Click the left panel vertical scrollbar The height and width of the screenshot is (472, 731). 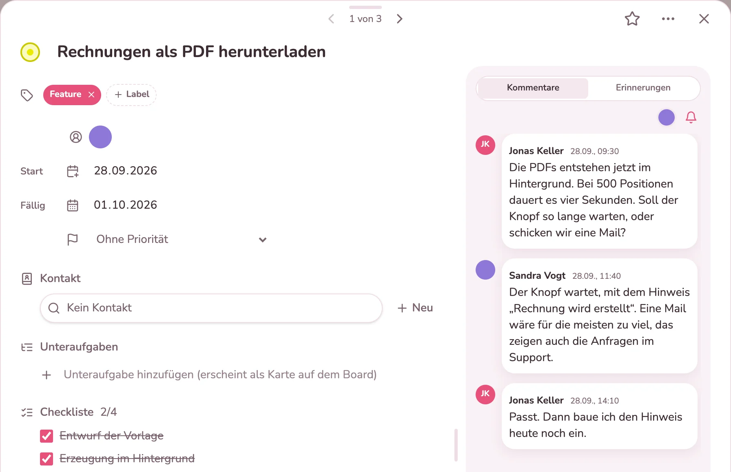coord(456,445)
